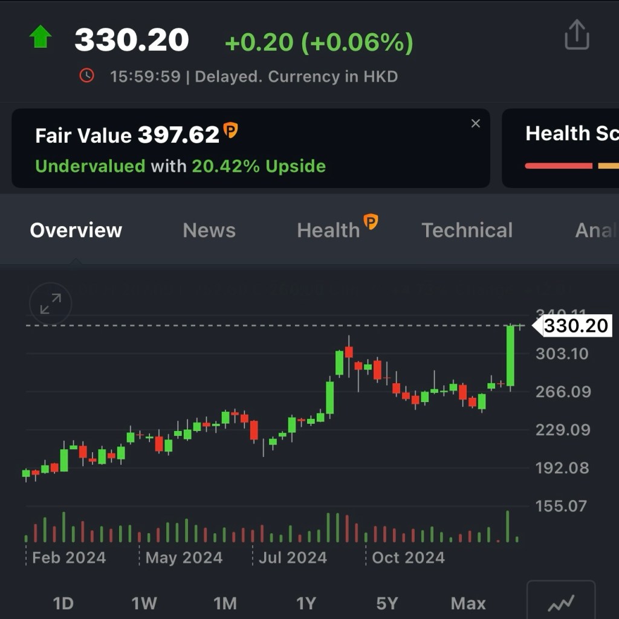The height and width of the screenshot is (619, 619).
Task: Click the red clock delayed icon
Action: coord(87,76)
